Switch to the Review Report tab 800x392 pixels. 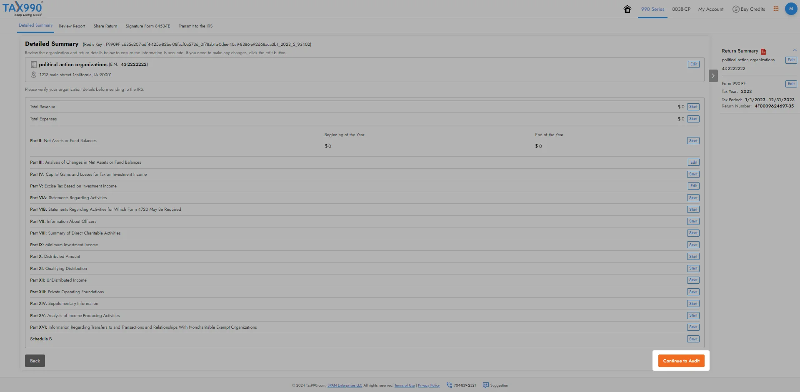pos(72,26)
